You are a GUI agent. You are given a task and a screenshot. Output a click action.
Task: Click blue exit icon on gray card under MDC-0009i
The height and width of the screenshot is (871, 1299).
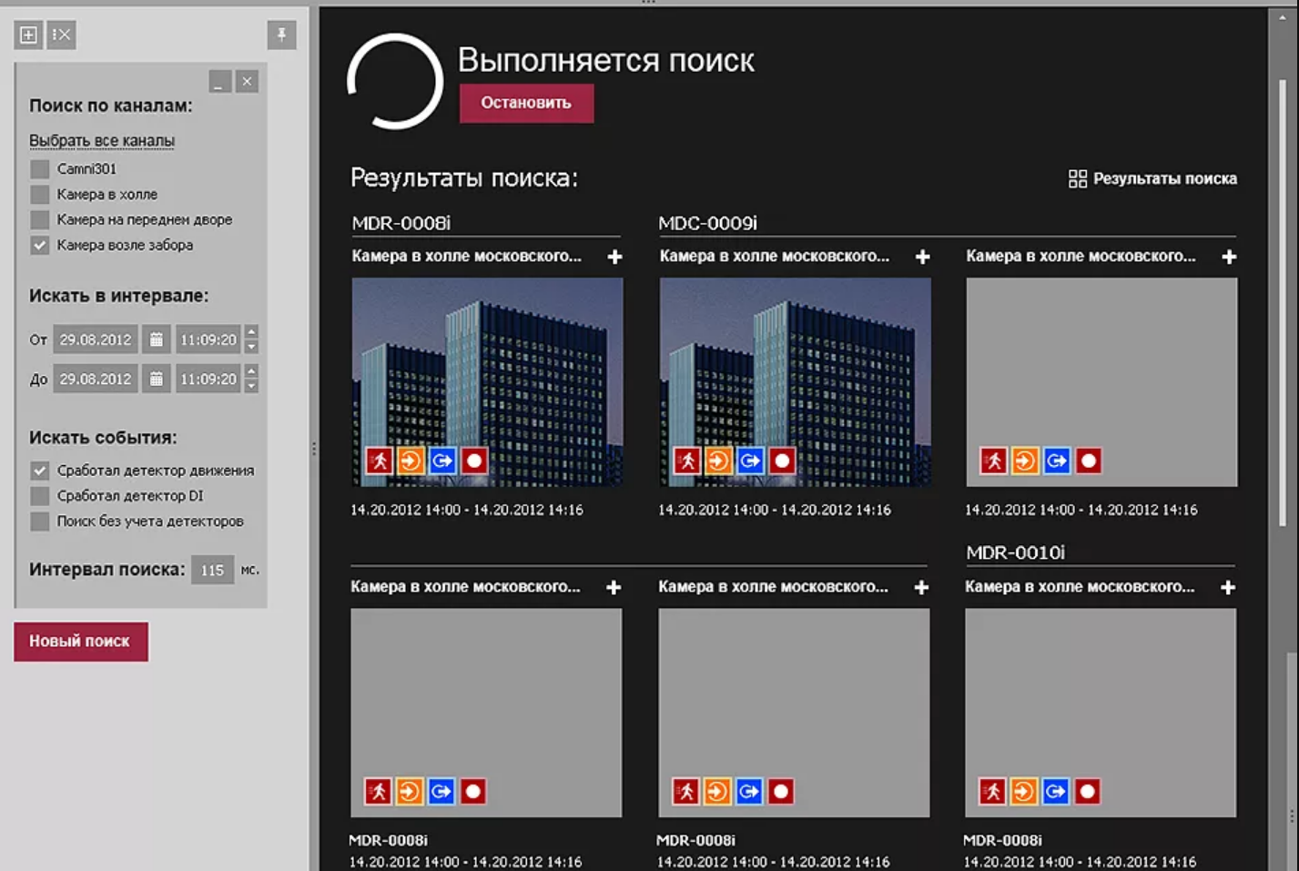click(1057, 461)
